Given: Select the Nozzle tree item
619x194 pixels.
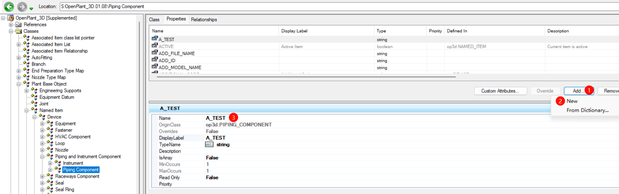Looking at the screenshot, I should pos(62,150).
